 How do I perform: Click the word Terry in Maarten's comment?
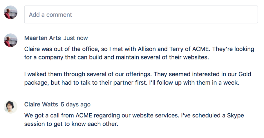(176, 49)
